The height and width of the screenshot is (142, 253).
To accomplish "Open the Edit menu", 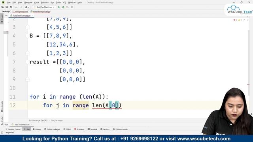I will [x=14, y=2].
